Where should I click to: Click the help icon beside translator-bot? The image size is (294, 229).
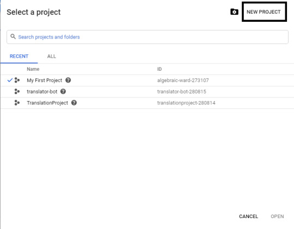click(63, 91)
